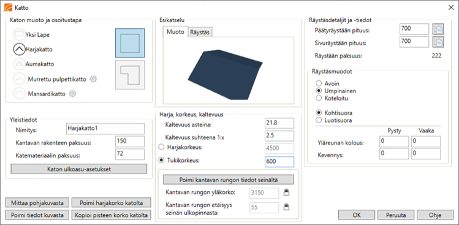Click copy icon next to Päätyräystään pituus
The height and width of the screenshot is (225, 459).
438,29
